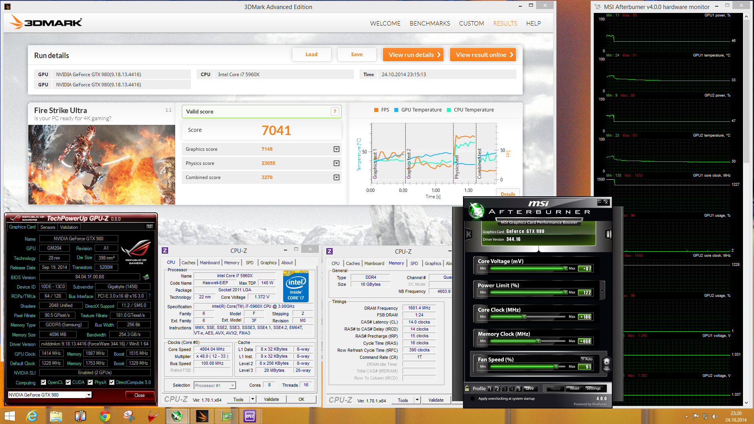Viewport: 754px width, 424px height.
Task: Open the thermometer app on the taskbar
Action: (x=81, y=416)
